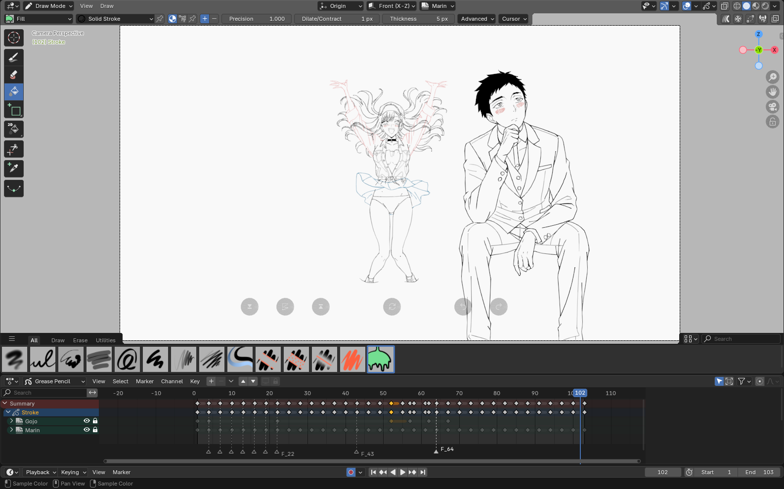Open the Cursor settings dropdown
The width and height of the screenshot is (784, 489).
pos(514,19)
